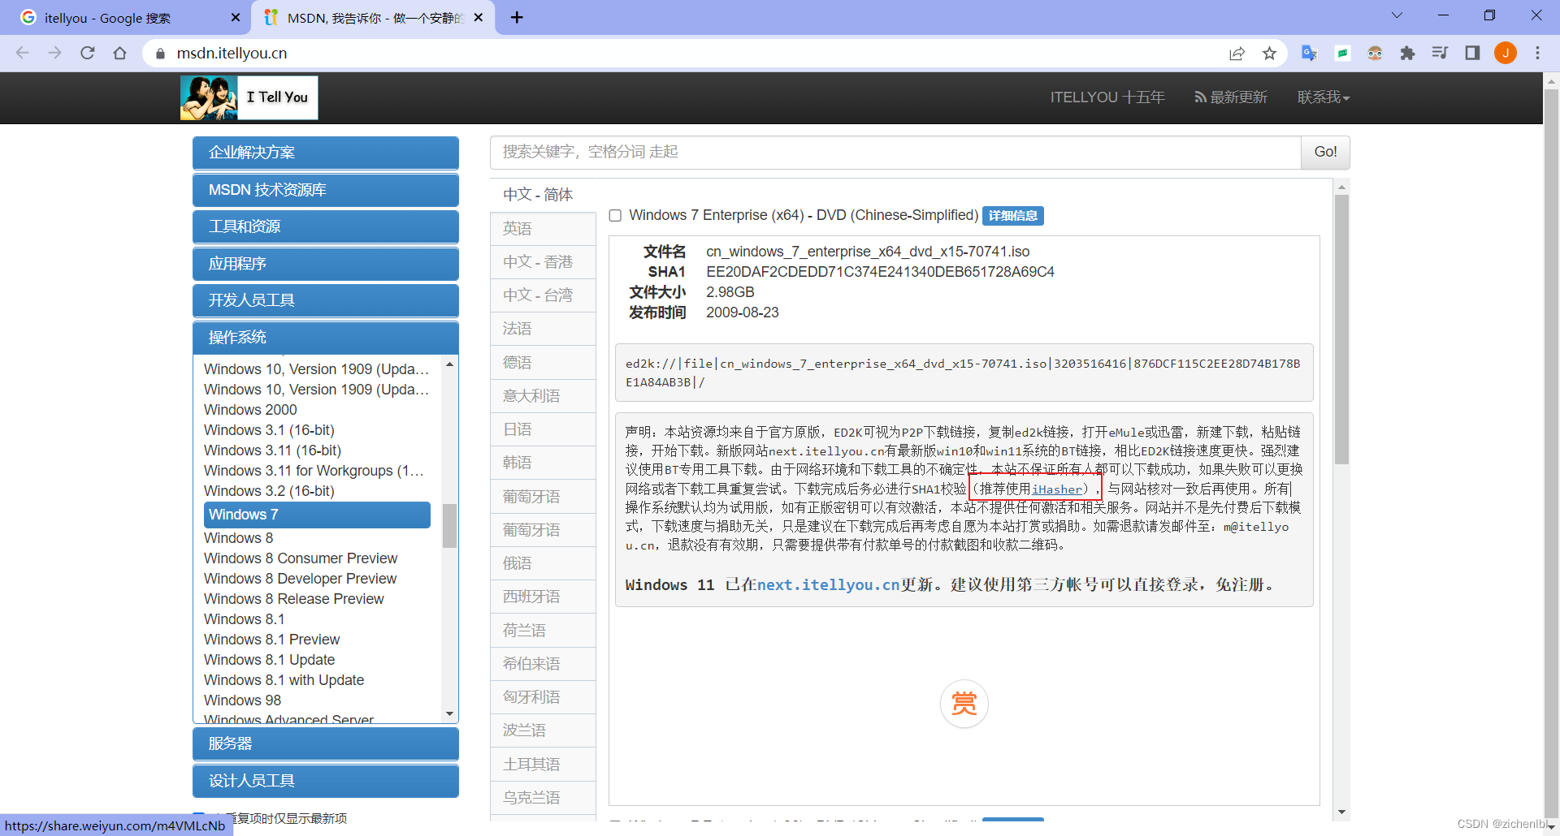Image resolution: width=1560 pixels, height=836 pixels.
Task: Expand 应用程序 category
Action: [326, 264]
